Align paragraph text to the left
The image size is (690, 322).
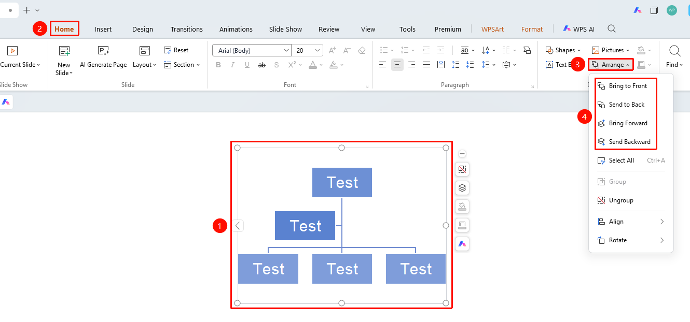[382, 65]
